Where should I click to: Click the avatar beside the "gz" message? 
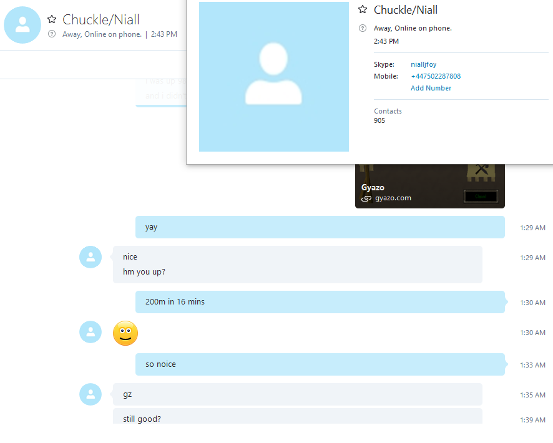91,394
